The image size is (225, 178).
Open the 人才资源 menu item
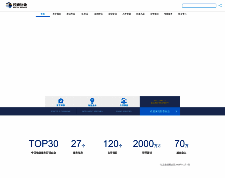coord(126,14)
